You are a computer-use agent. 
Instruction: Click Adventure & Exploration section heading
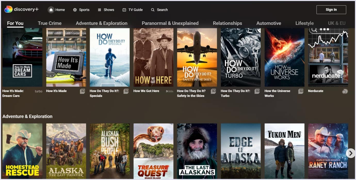(27, 116)
